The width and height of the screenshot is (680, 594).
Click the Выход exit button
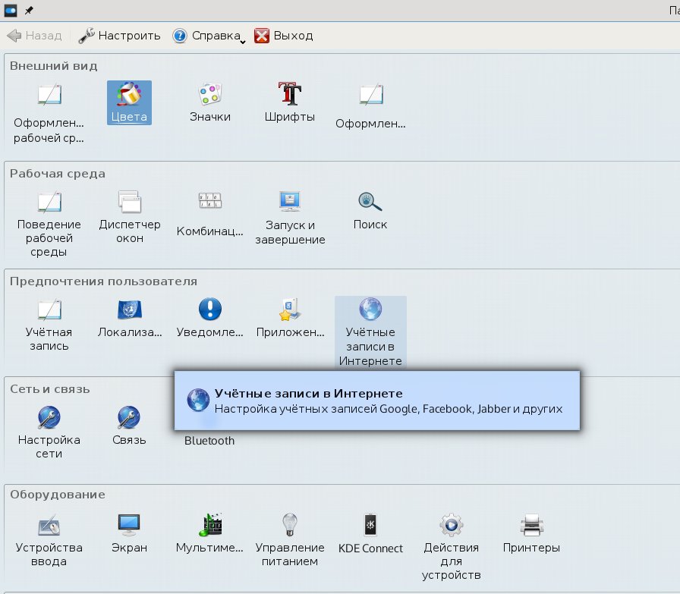click(284, 36)
